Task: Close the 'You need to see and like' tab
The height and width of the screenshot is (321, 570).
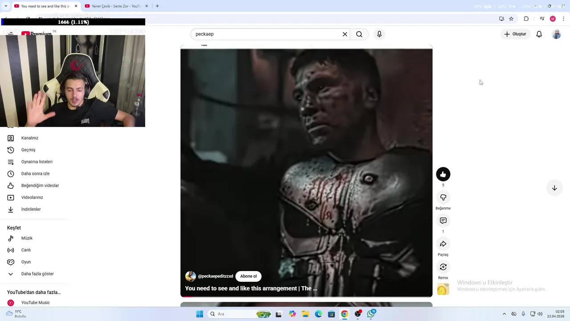Action: (76, 6)
